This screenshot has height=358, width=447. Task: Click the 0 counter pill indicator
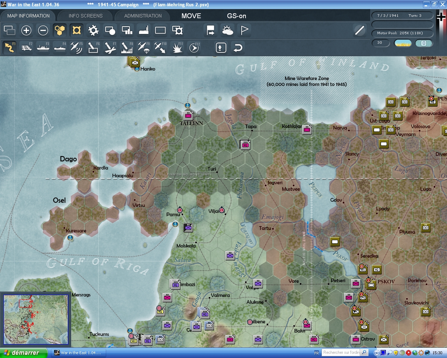point(424,43)
